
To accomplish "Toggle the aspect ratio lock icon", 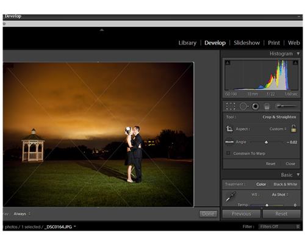I will [x=293, y=128].
